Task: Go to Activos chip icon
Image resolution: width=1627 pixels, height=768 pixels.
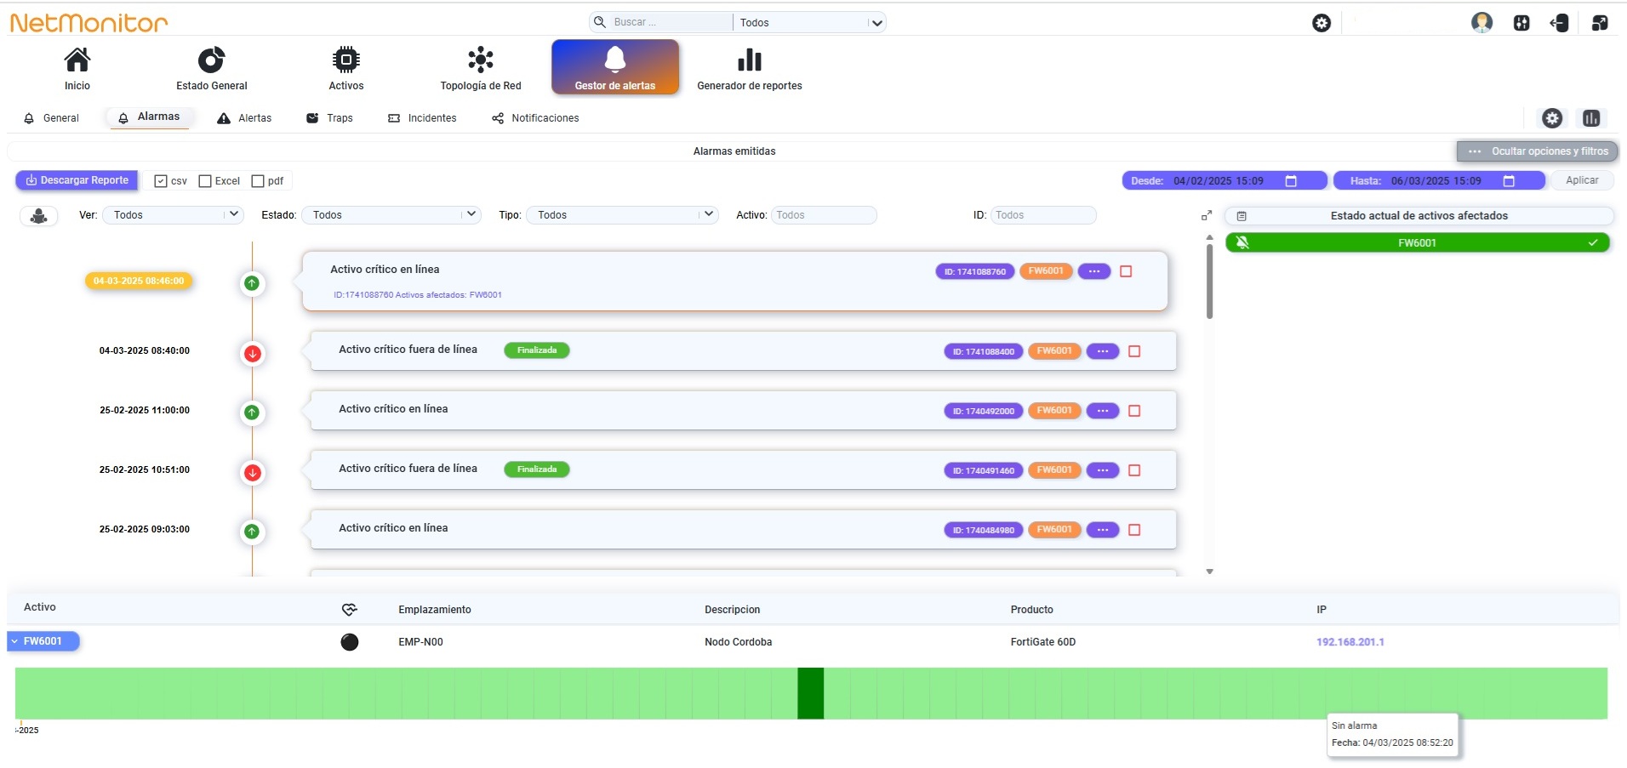Action: 345,60
